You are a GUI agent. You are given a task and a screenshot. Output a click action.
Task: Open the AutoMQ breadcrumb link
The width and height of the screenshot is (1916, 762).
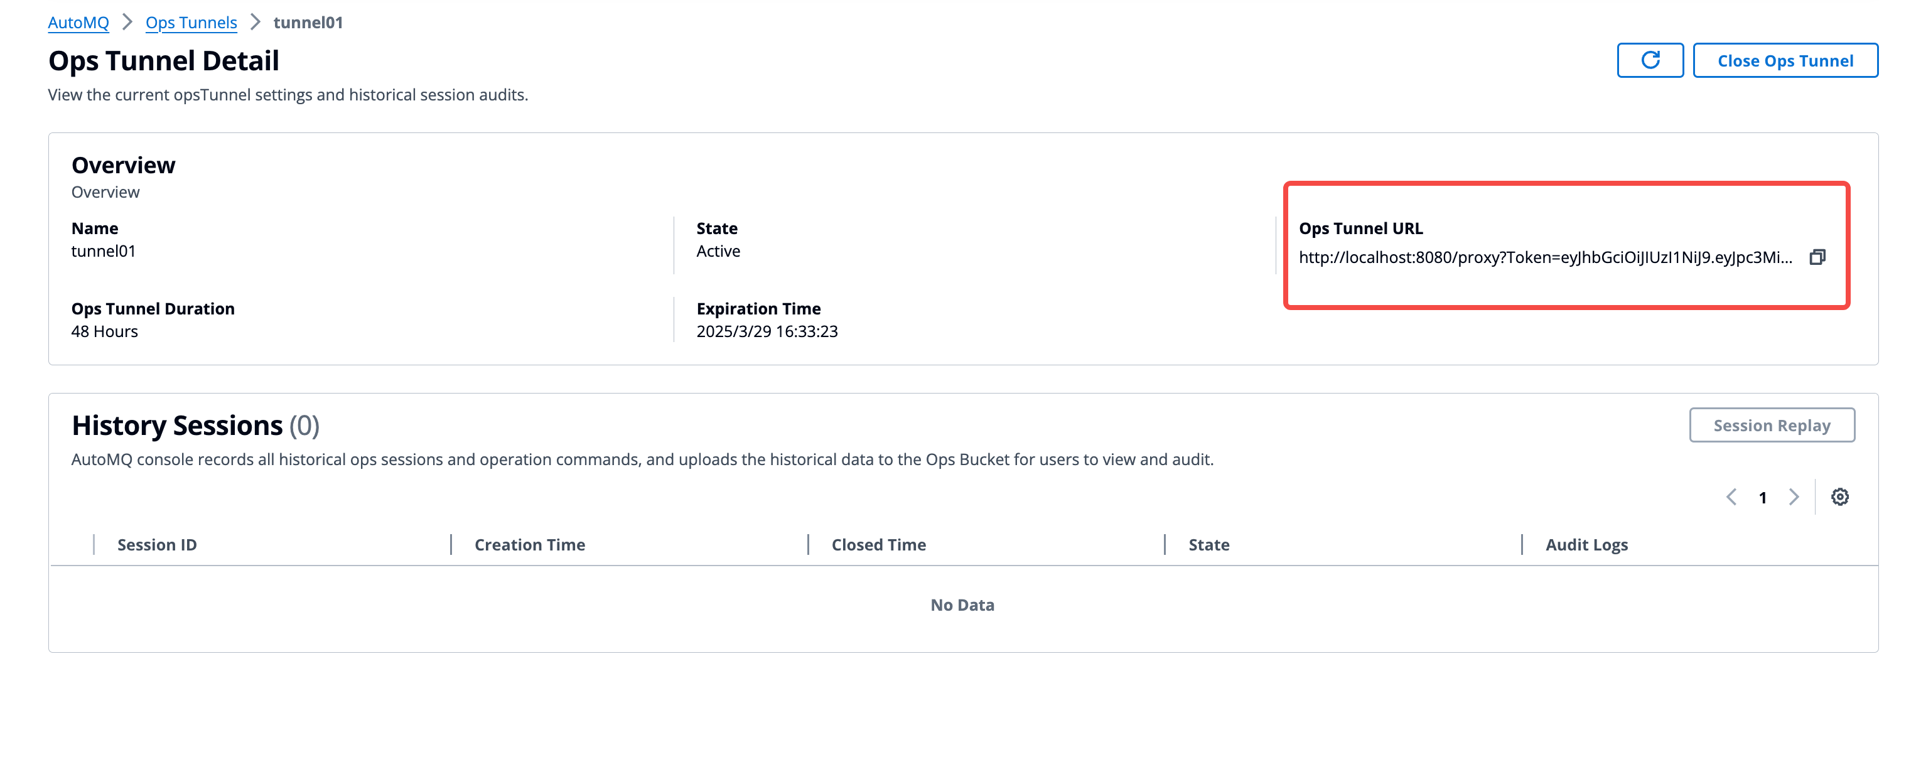click(78, 23)
